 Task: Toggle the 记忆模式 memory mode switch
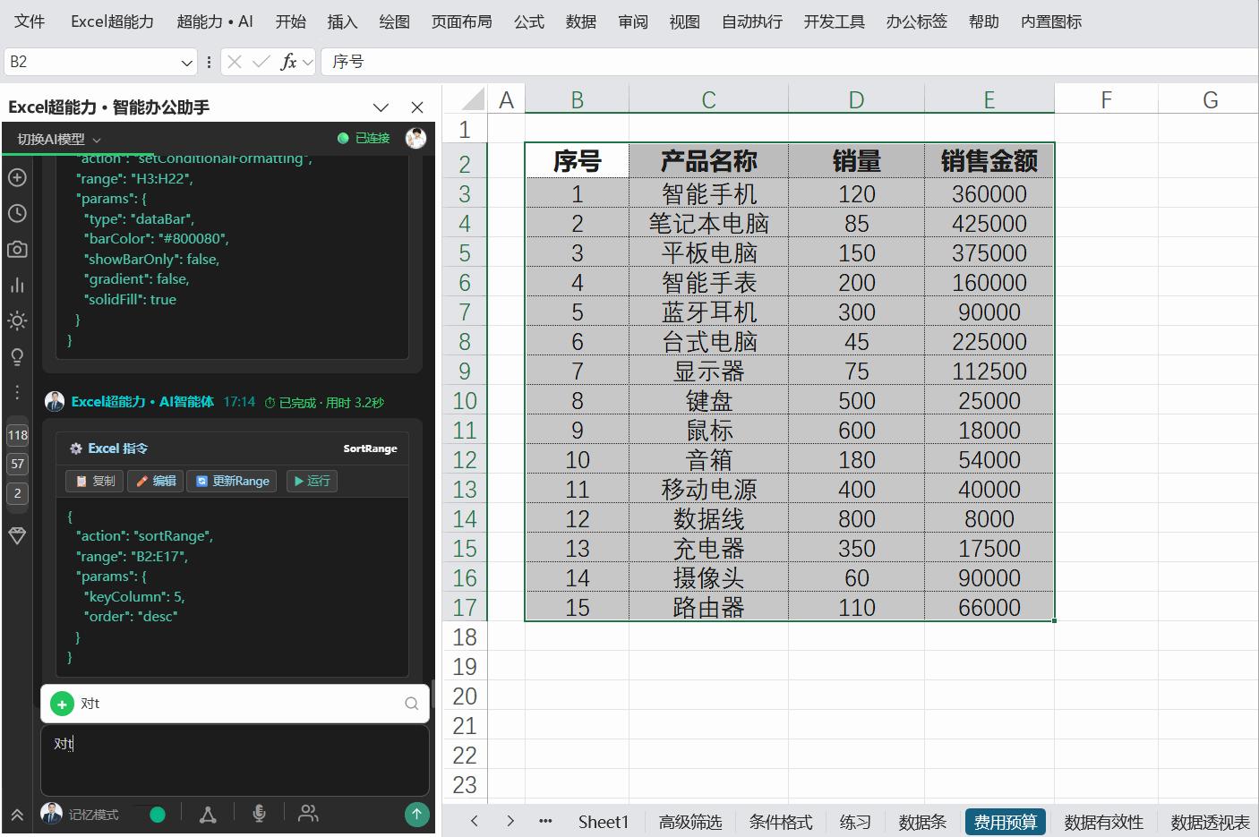pyautogui.click(x=150, y=814)
